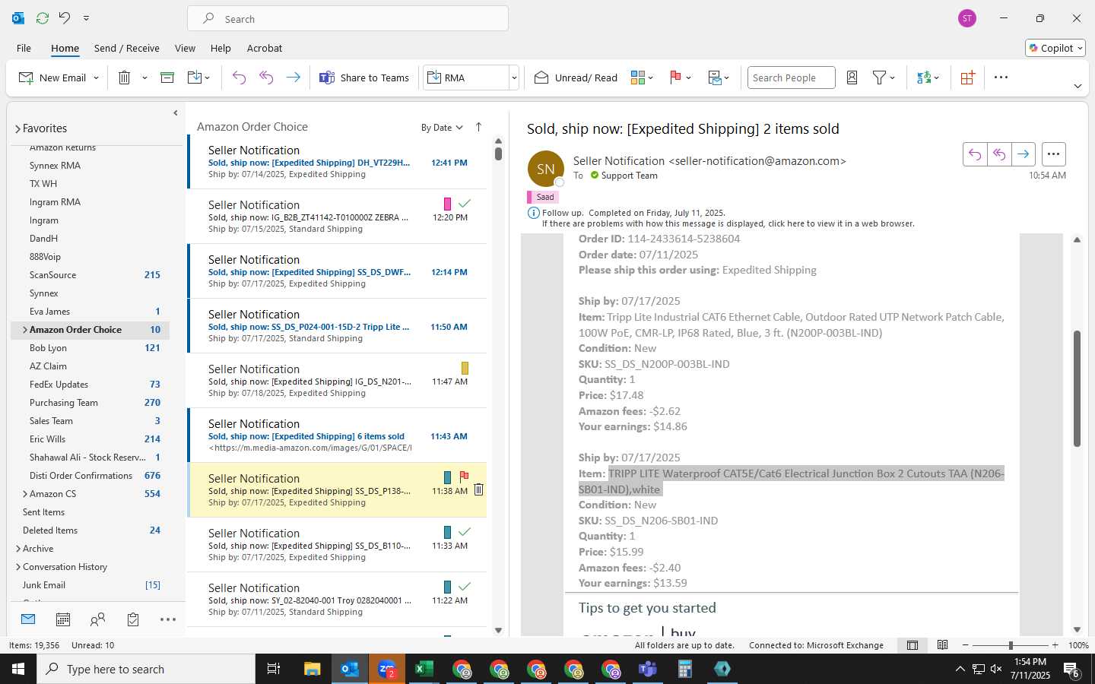The height and width of the screenshot is (684, 1095).
Task: Click reading pane Reply button
Action: click(x=975, y=154)
